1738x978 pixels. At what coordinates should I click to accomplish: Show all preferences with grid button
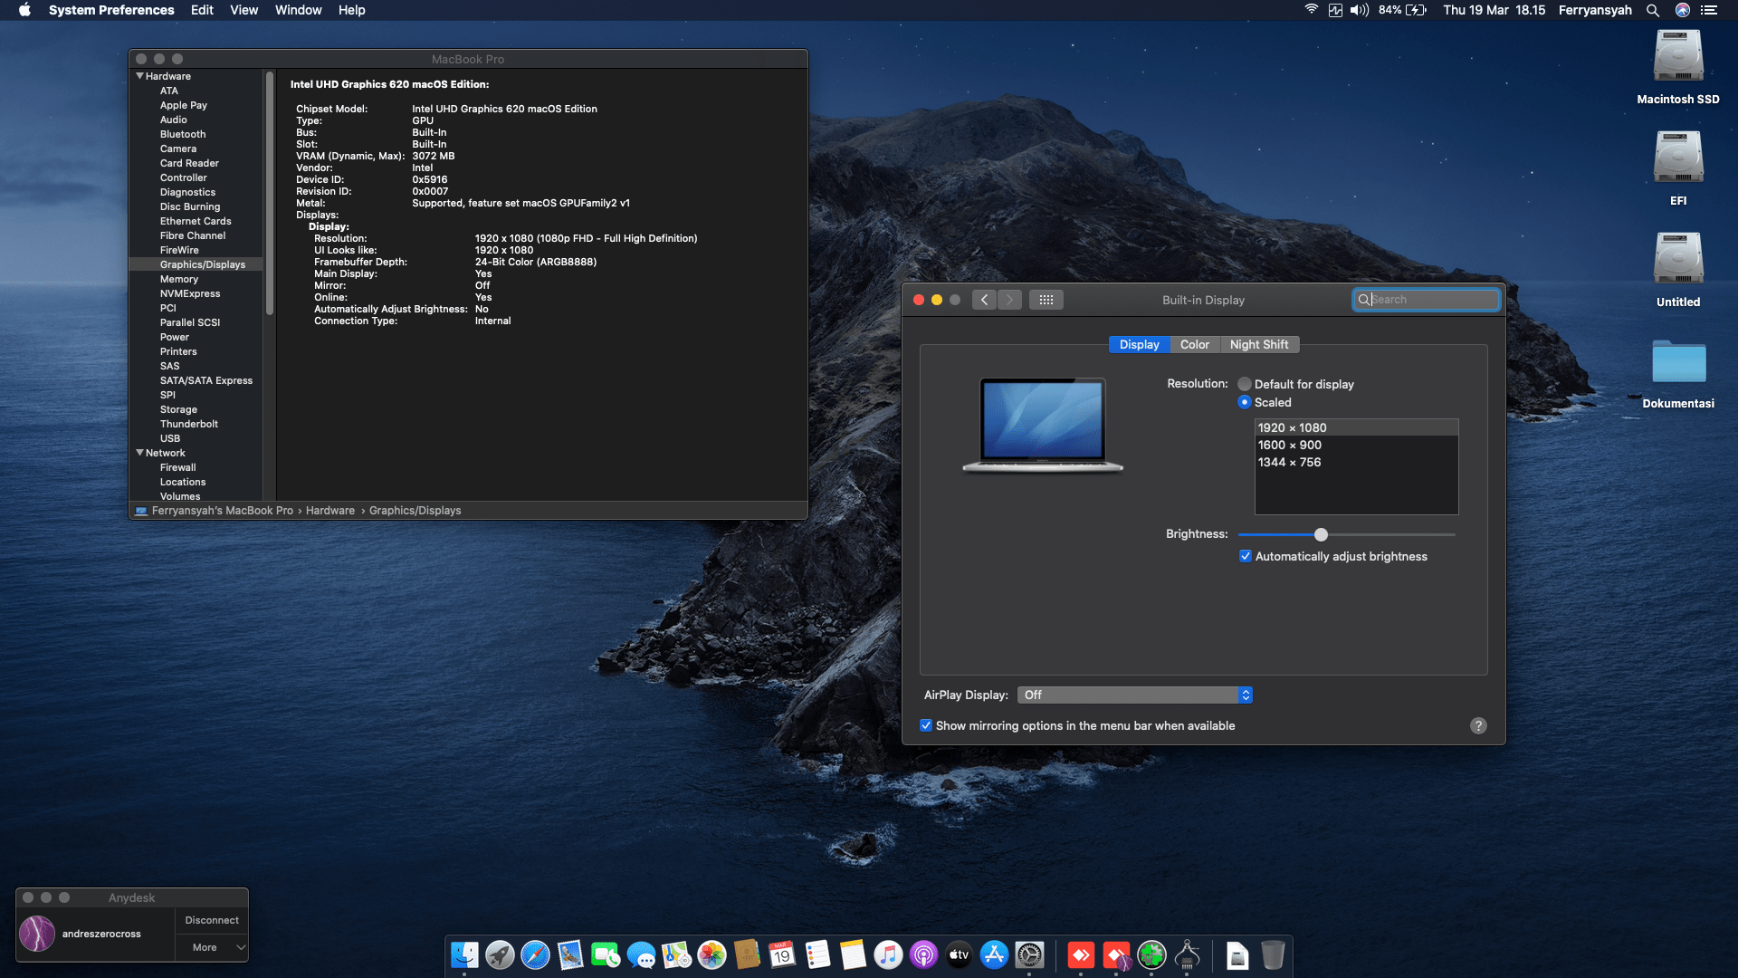coord(1046,300)
